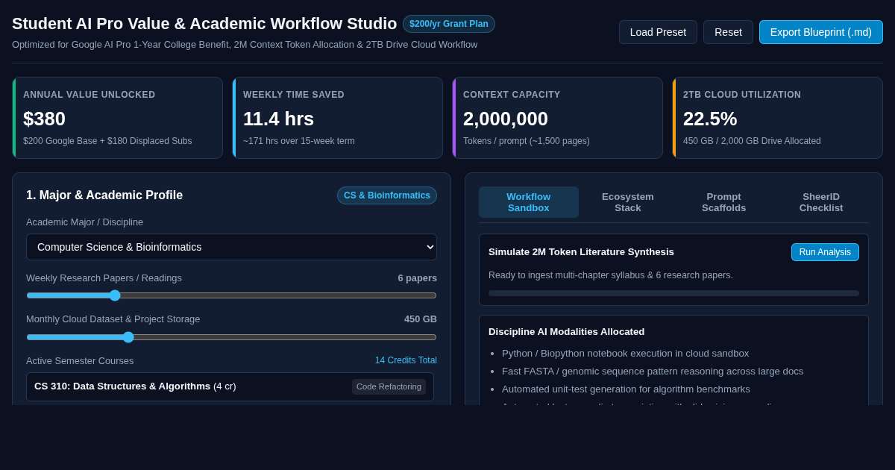Click '450 GB / 2,000 GB Drive Allocated'
The height and width of the screenshot is (470, 895).
coord(752,141)
